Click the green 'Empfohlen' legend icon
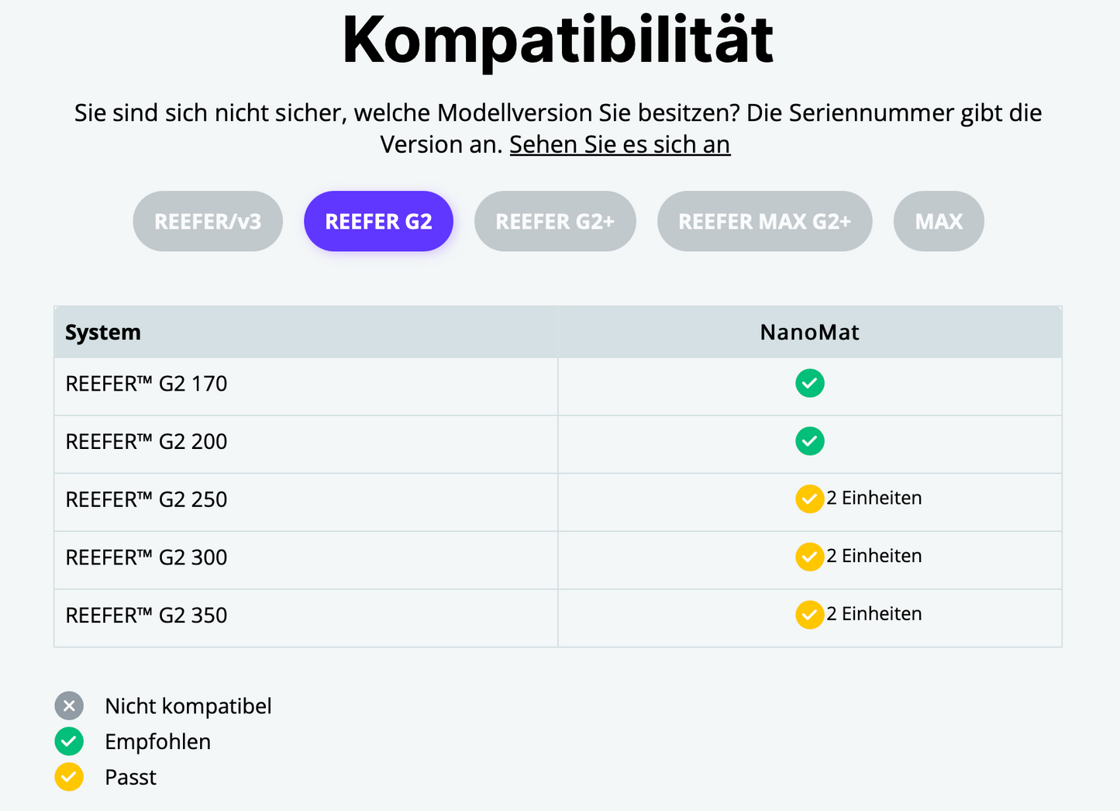 click(x=69, y=741)
